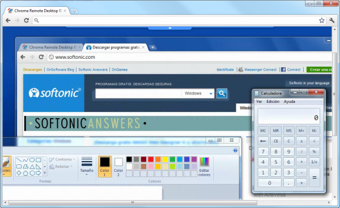
Task: Click the magnifier search button on Softonic
Action: click(x=222, y=93)
